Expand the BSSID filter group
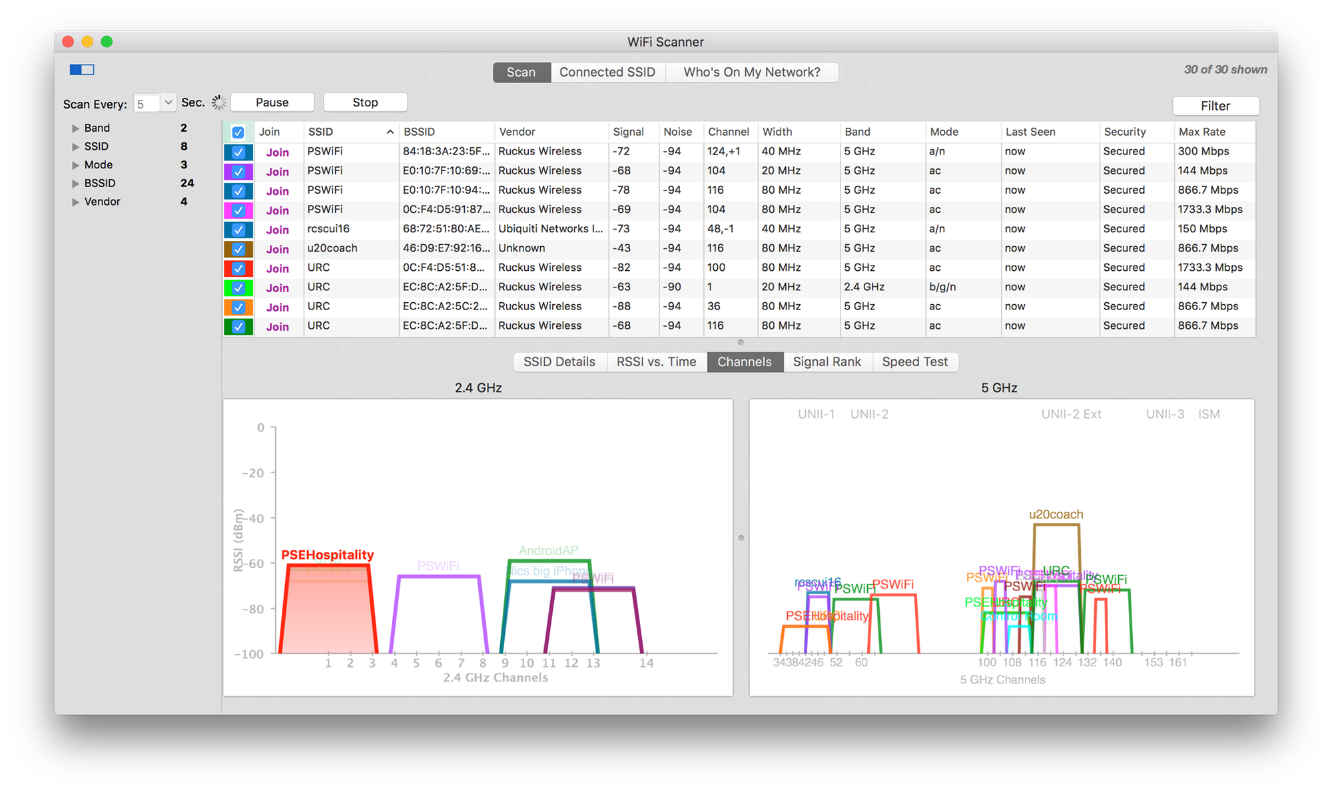Screen dimensions: 1332x792 pos(75,184)
